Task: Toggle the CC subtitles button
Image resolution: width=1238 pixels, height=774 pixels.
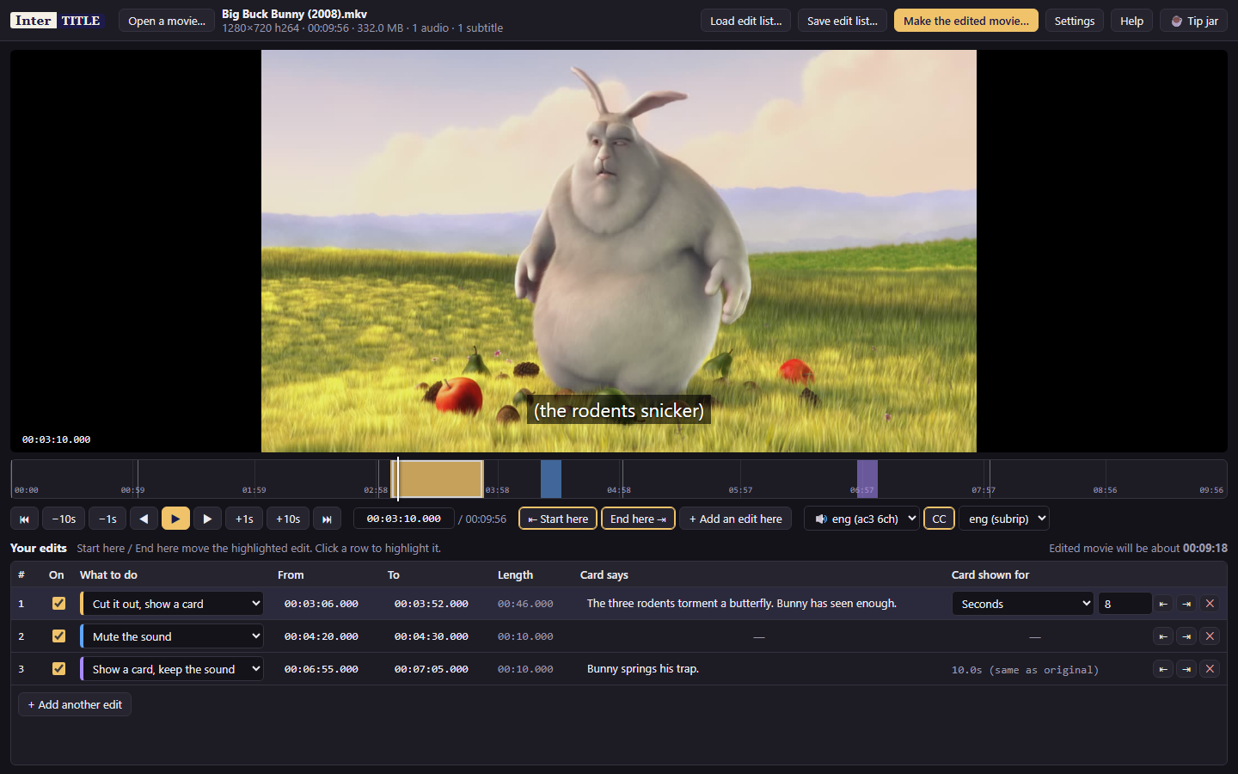Action: coord(939,519)
